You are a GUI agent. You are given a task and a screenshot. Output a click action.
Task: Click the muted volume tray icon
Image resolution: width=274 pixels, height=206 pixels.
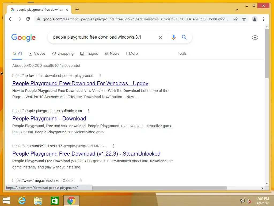[249, 201]
